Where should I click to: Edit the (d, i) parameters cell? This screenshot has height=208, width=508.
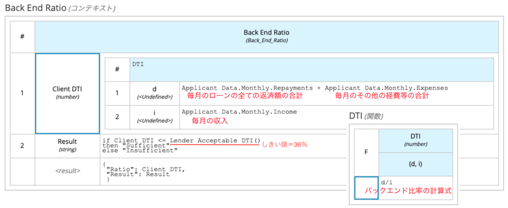[x=415, y=164]
